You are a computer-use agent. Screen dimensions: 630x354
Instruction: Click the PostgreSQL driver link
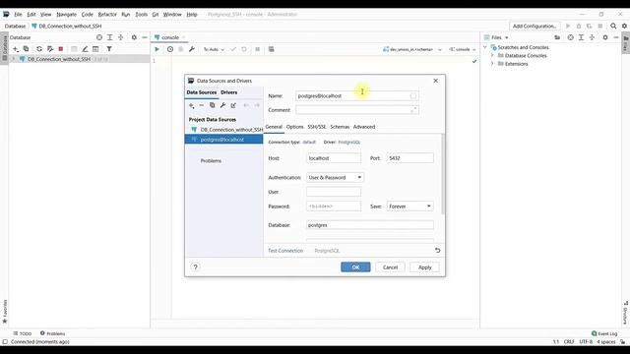(x=349, y=142)
